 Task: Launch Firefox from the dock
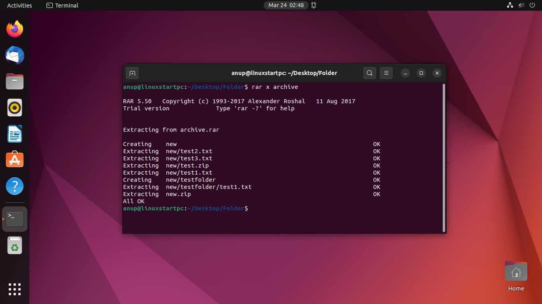coord(15,28)
